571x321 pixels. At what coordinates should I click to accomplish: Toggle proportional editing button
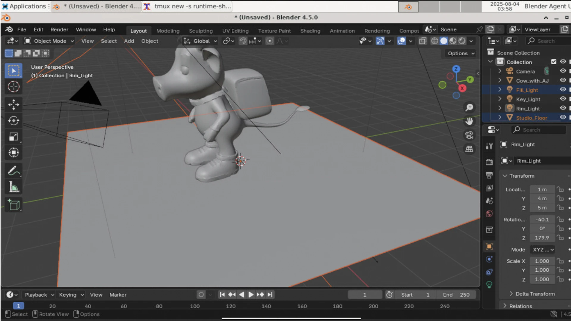click(x=269, y=41)
